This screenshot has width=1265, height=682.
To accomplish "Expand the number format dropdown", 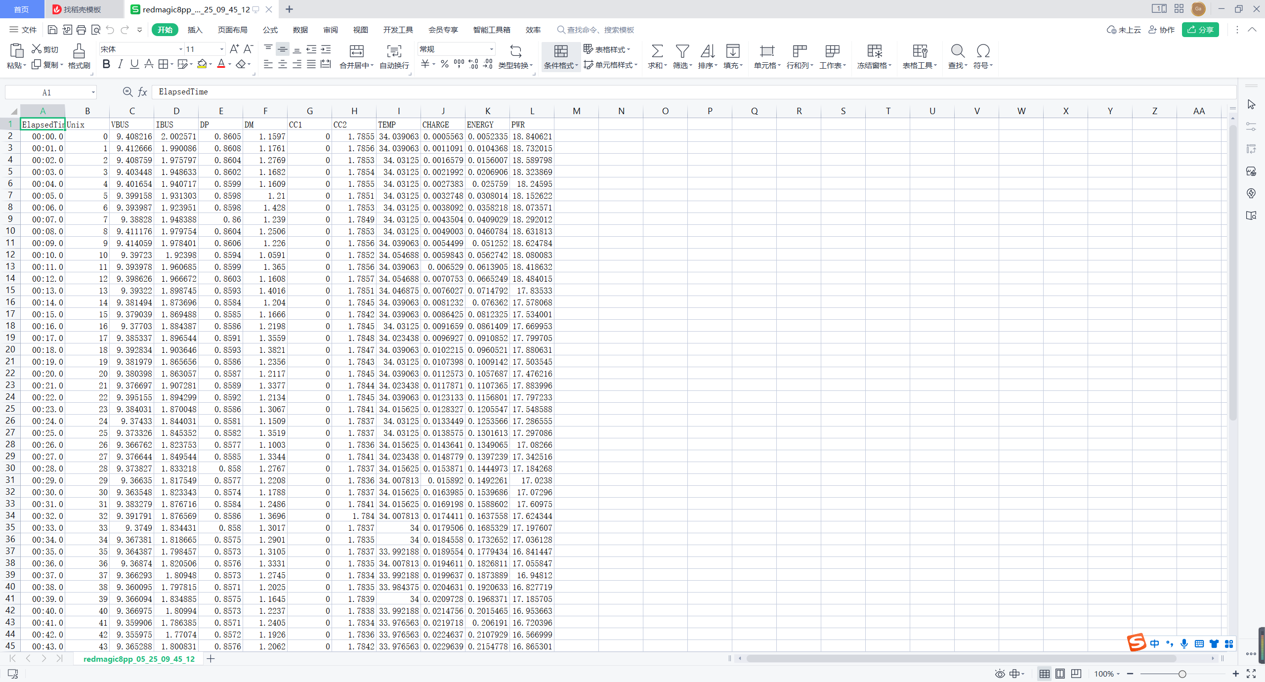I will click(x=491, y=49).
